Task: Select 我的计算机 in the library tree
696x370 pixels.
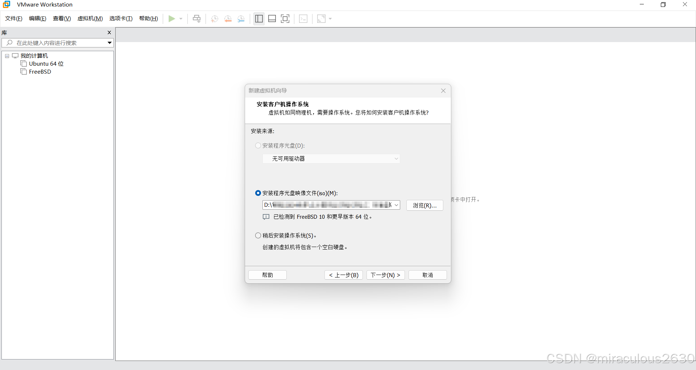Action: click(x=34, y=56)
